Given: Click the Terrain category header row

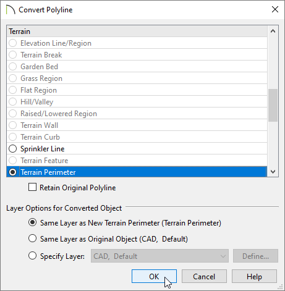Looking at the screenshot, I should coord(137,32).
